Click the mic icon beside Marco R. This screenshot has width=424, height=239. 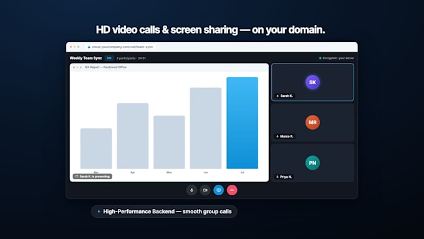point(277,137)
